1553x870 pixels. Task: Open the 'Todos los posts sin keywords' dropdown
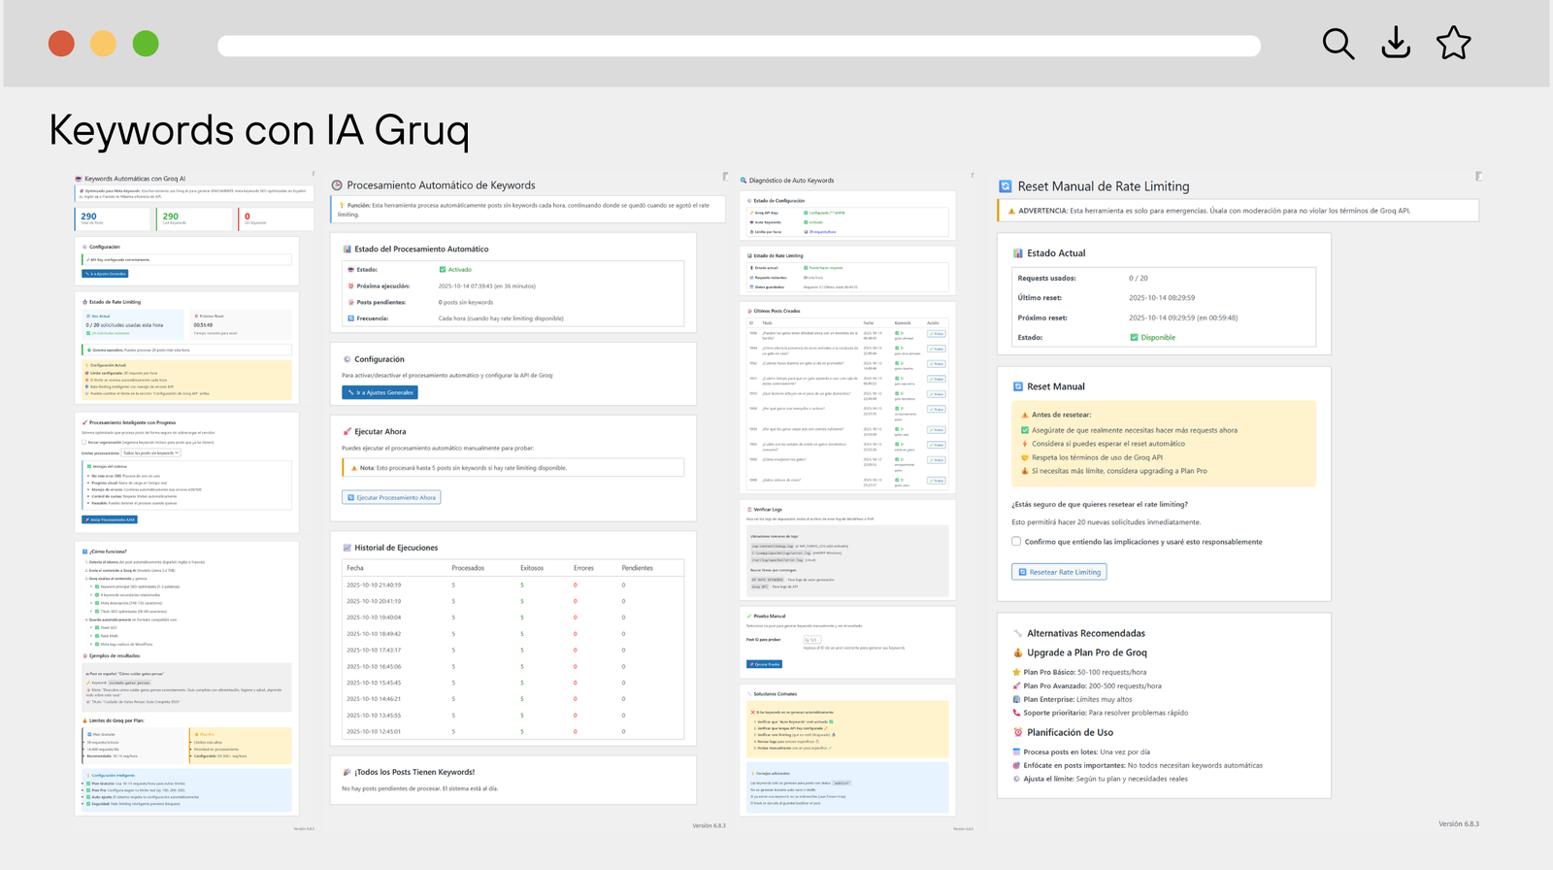point(150,453)
